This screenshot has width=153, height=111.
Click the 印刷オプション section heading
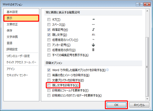pyautogui.click(x=54, y=63)
